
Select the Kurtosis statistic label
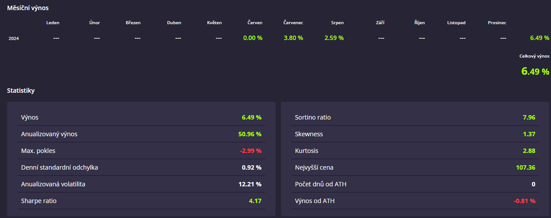307,151
